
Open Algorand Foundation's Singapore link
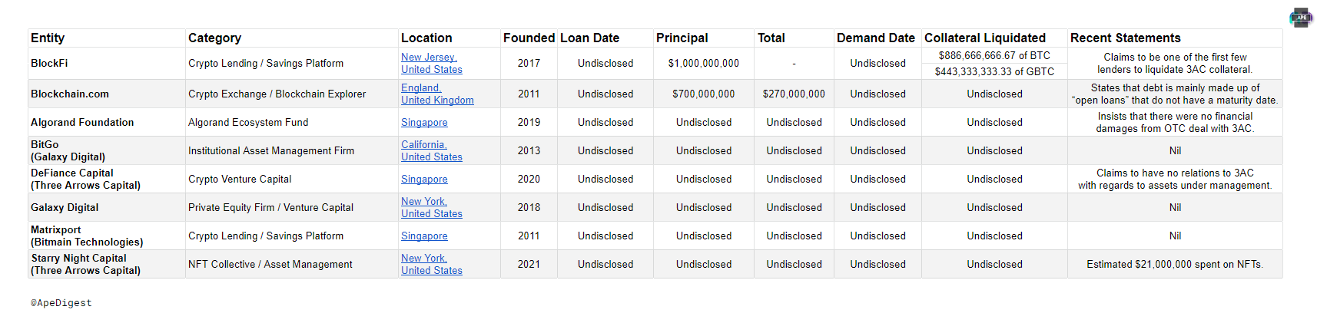pos(424,123)
